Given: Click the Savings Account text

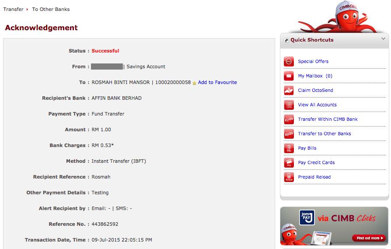Looking at the screenshot, I should pos(146,67).
